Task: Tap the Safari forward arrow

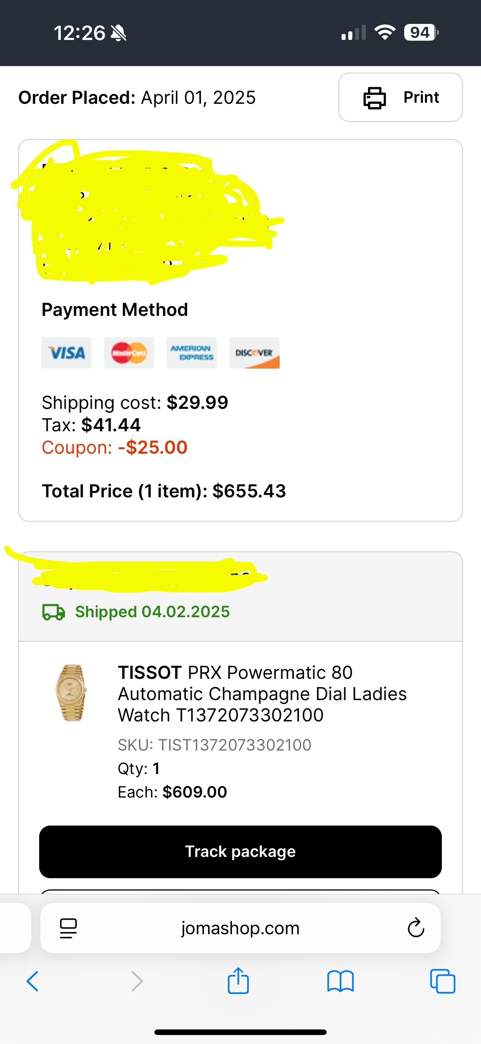Action: [137, 981]
